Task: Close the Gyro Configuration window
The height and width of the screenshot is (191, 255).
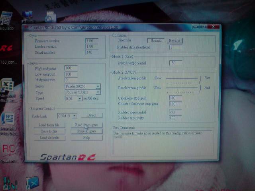Action: pos(213,27)
